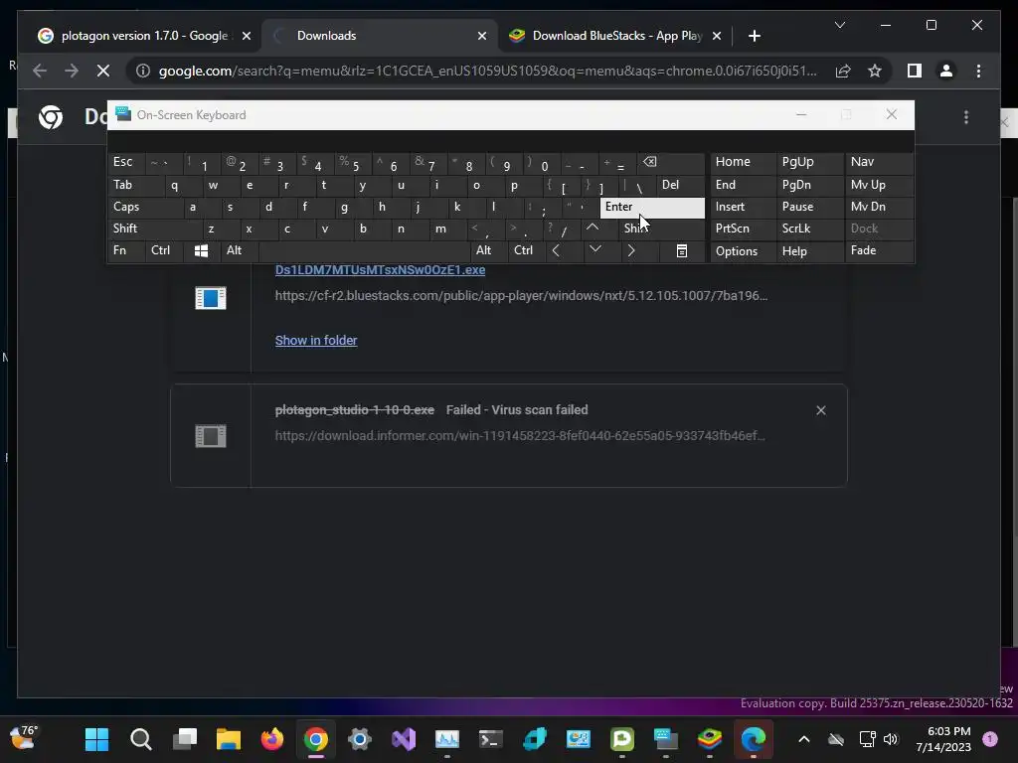
Task: Open Microsoft Edge from the taskbar
Action: (x=754, y=739)
